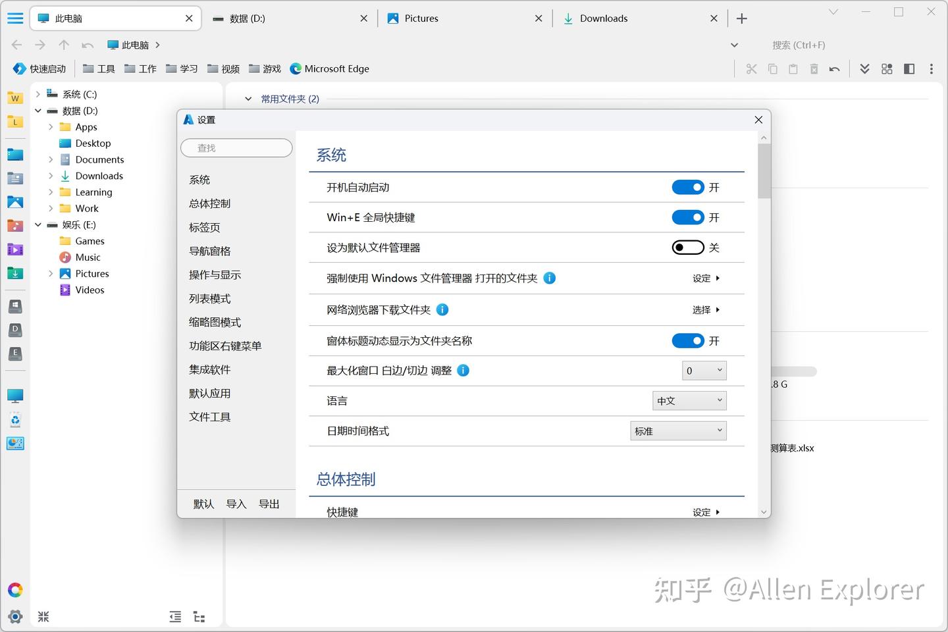Click the undo arrow in the toolbar
Image resolution: width=948 pixels, height=632 pixels.
point(834,68)
